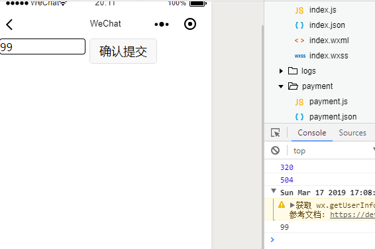Click the braces icon beside index.json
The width and height of the screenshot is (375, 249).
tap(299, 25)
